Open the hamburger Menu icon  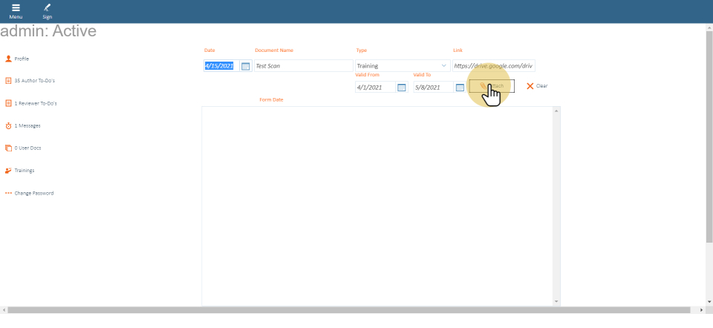[x=16, y=7]
